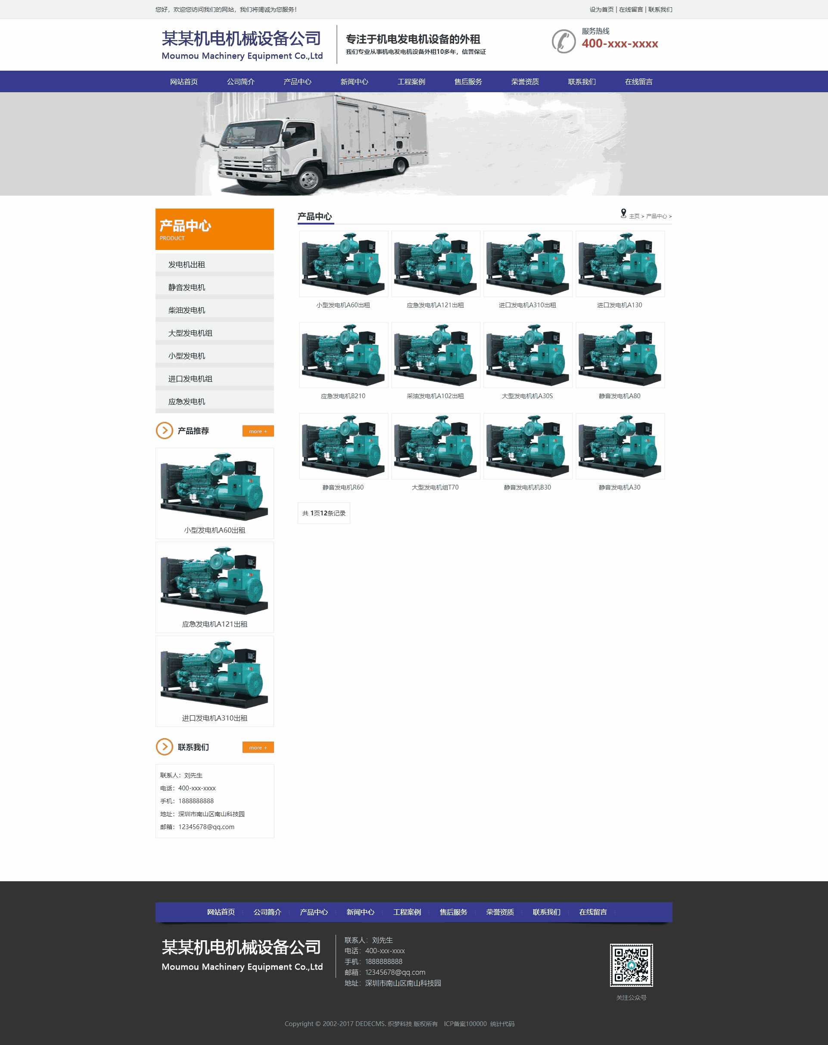Click 在线留言 link in top utility bar
828x1045 pixels.
(631, 9)
